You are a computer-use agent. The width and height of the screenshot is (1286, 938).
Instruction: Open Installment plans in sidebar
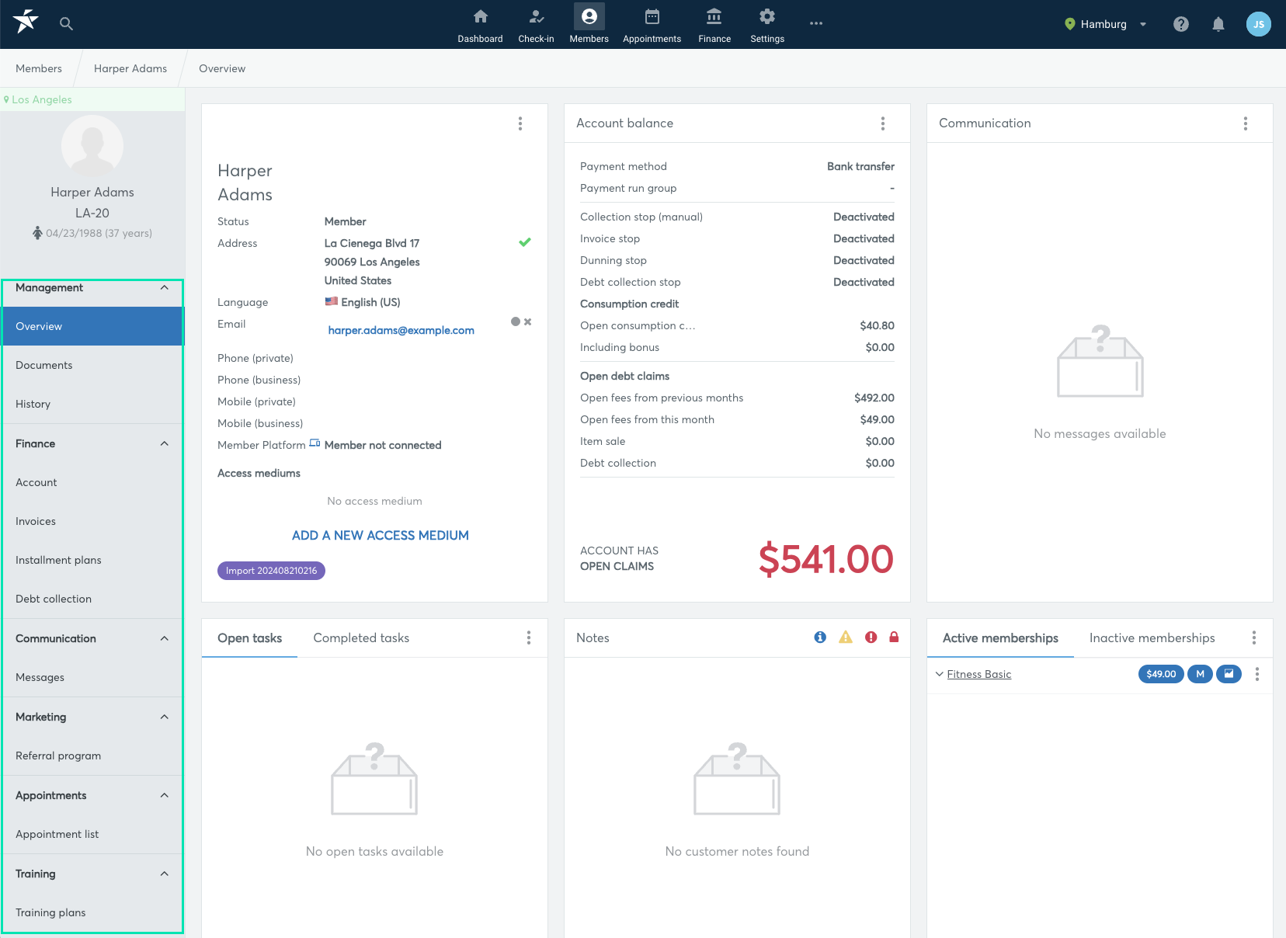click(92, 560)
